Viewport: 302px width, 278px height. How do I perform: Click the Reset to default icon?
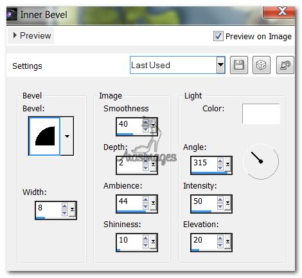285,65
